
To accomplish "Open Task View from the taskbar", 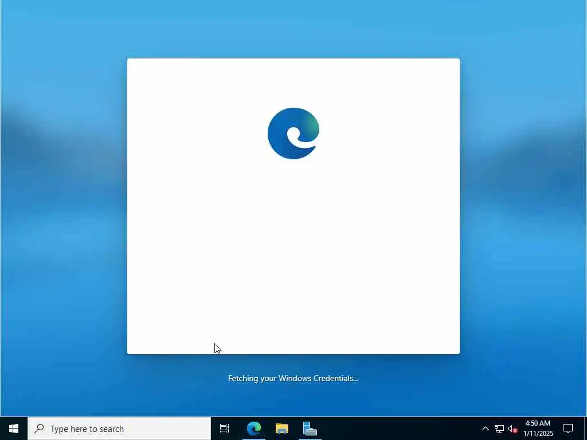I will (x=224, y=429).
